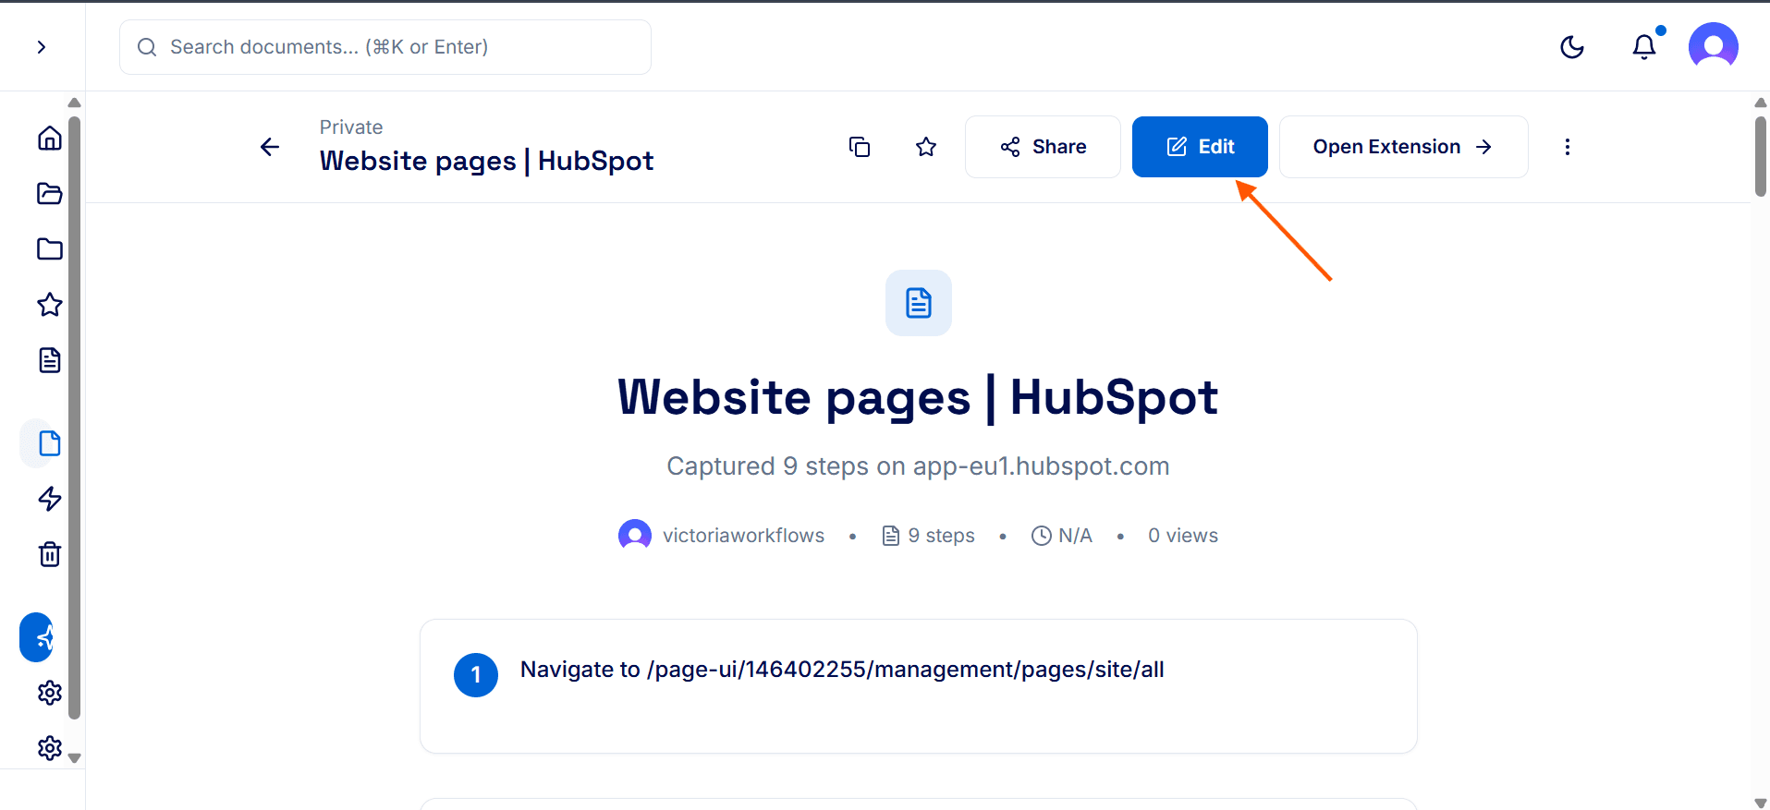Click the '9 steps' label
The height and width of the screenshot is (810, 1770).
click(941, 536)
